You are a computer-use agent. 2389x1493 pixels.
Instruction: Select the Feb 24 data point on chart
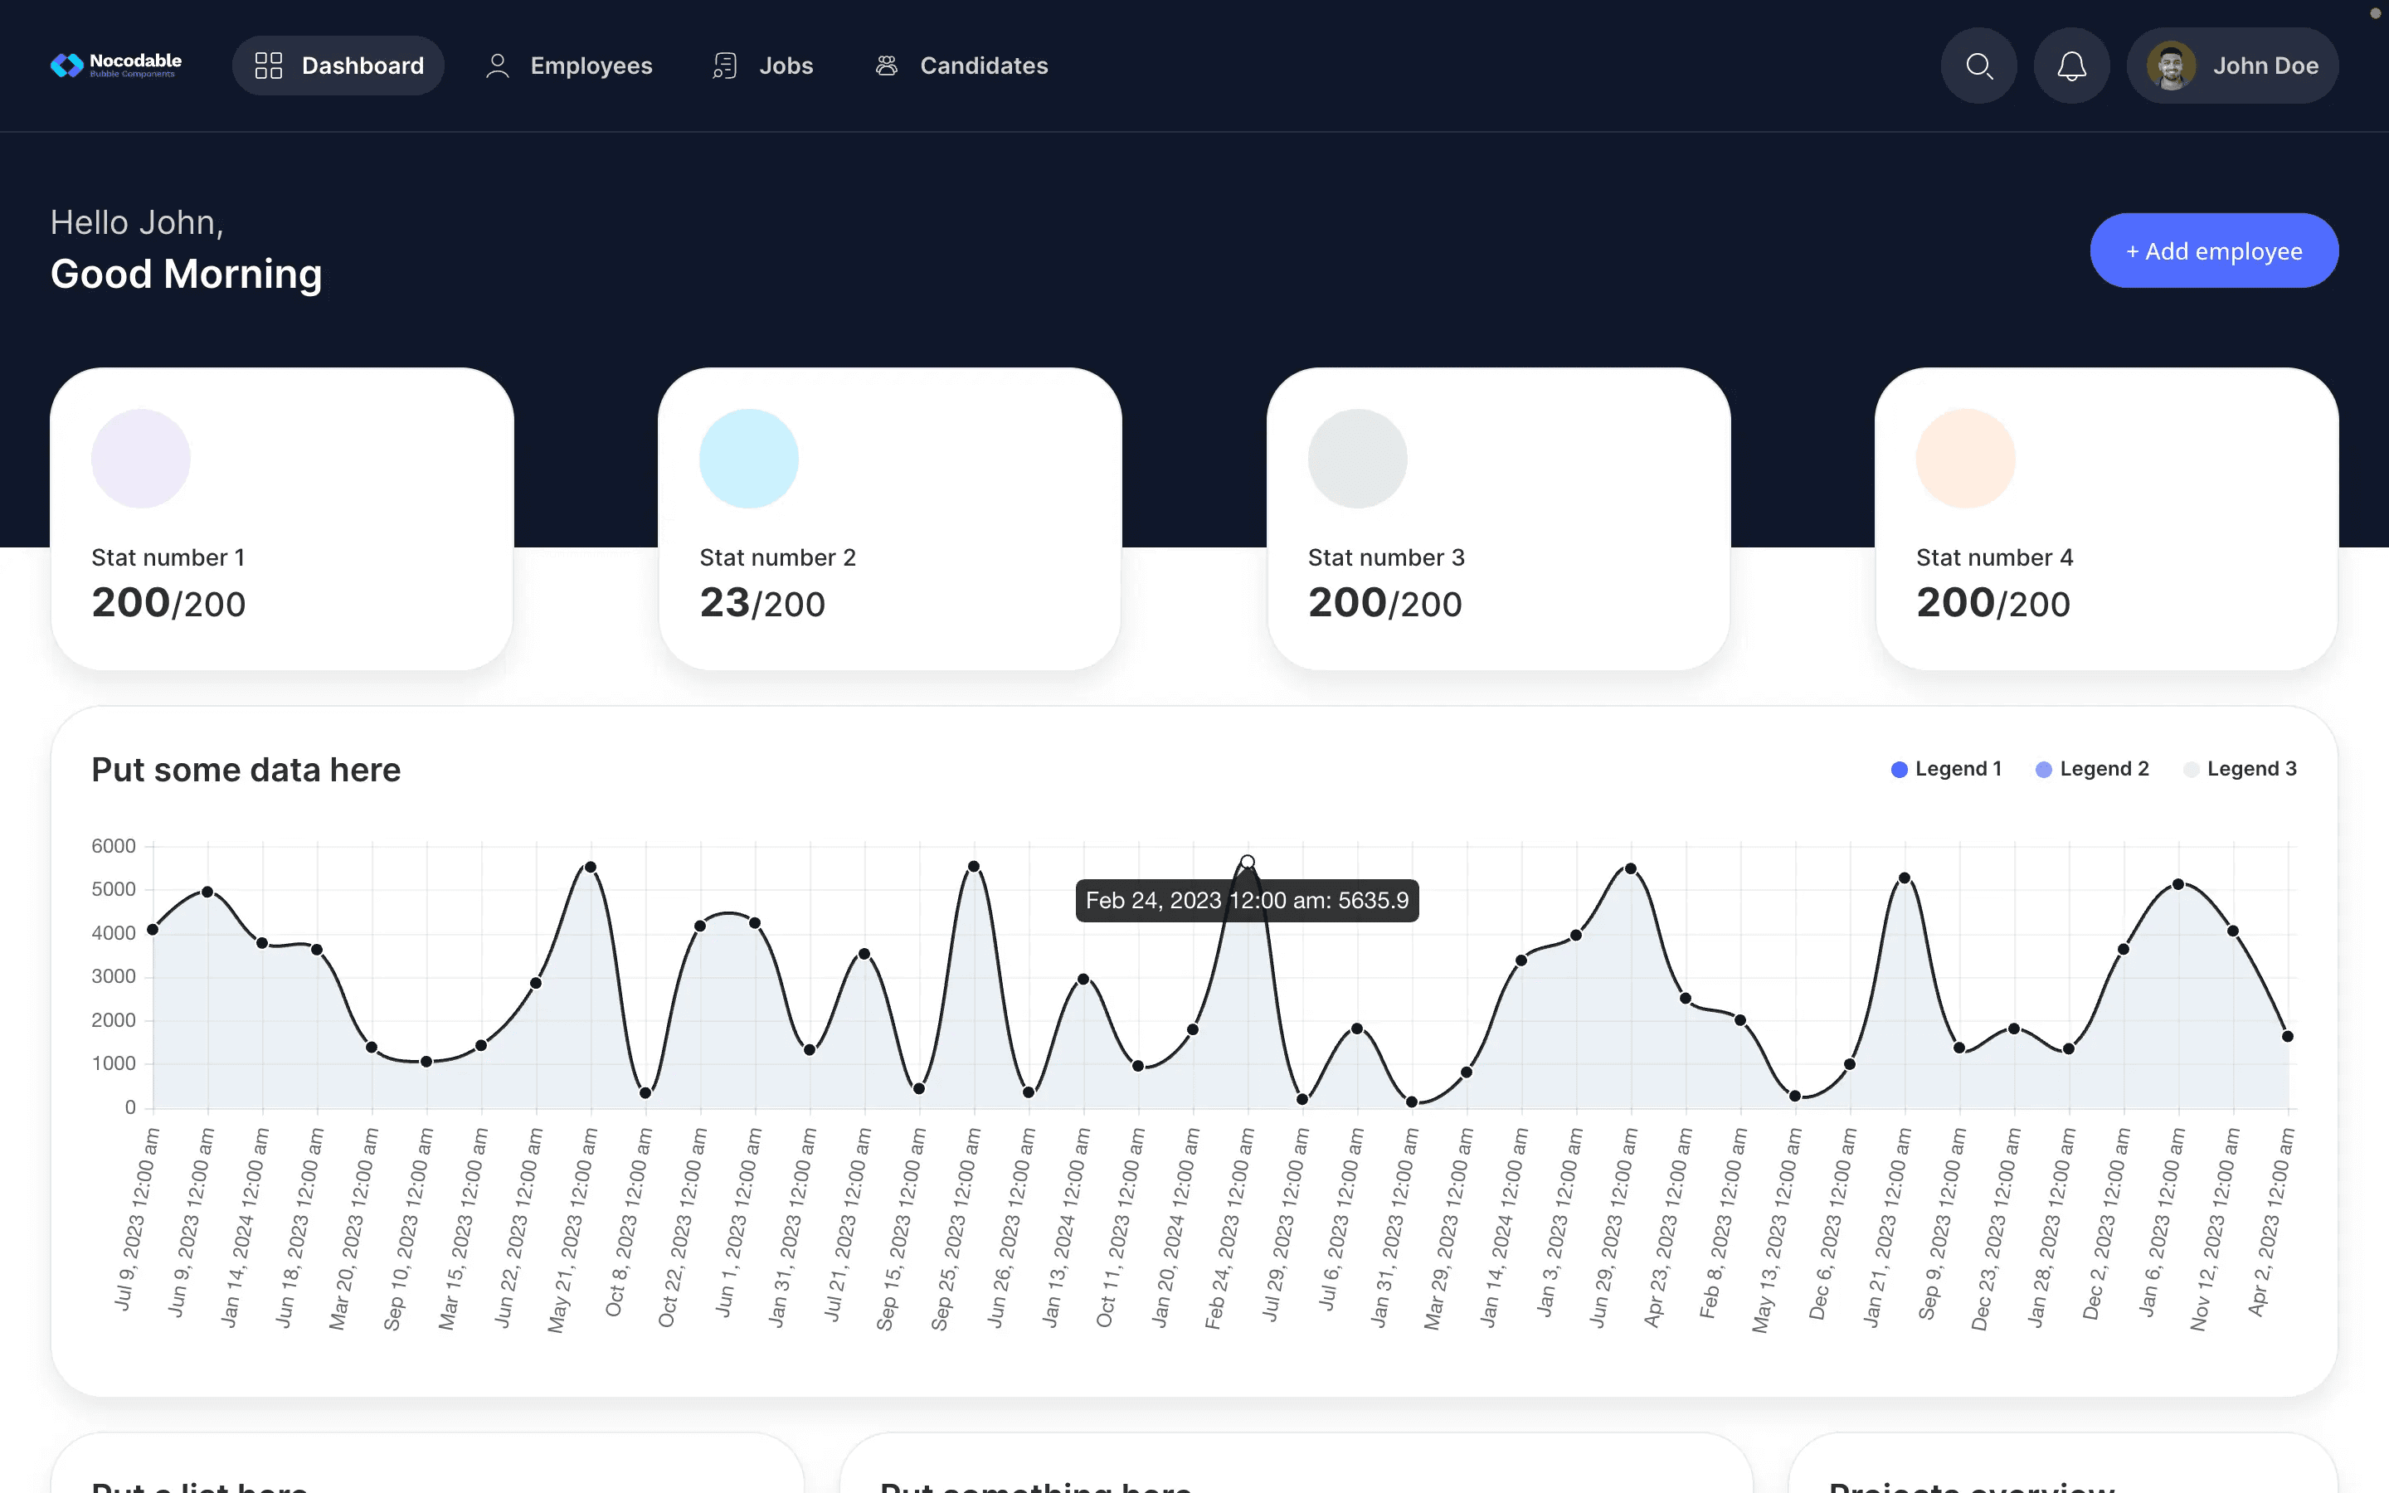[x=1247, y=860]
